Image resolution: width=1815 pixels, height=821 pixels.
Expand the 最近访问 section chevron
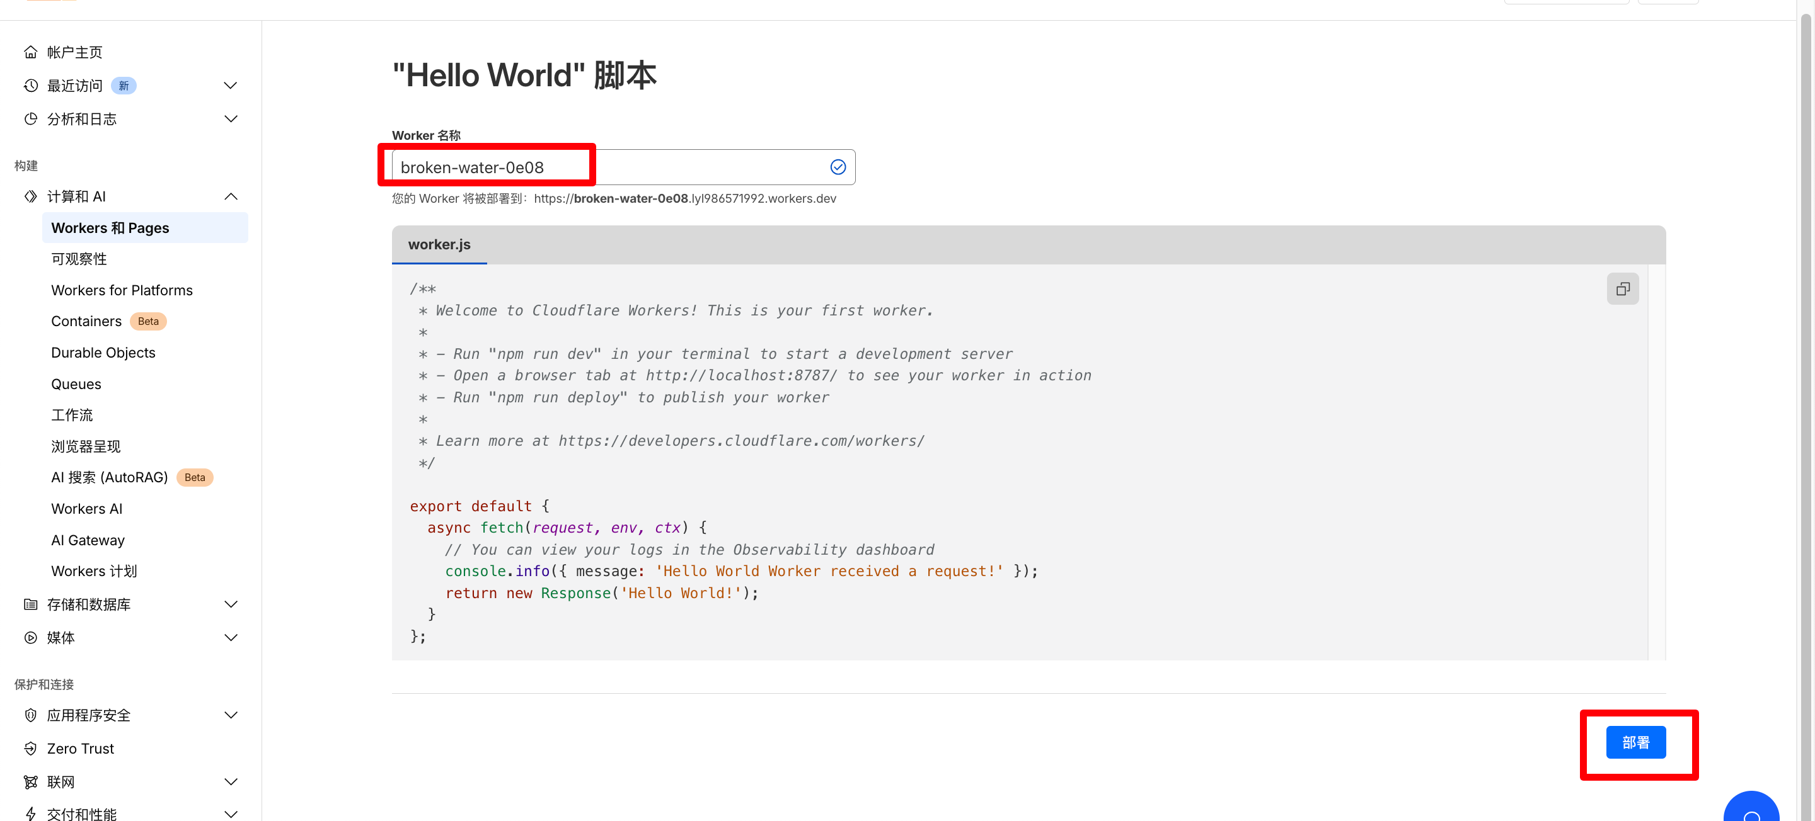click(x=231, y=86)
